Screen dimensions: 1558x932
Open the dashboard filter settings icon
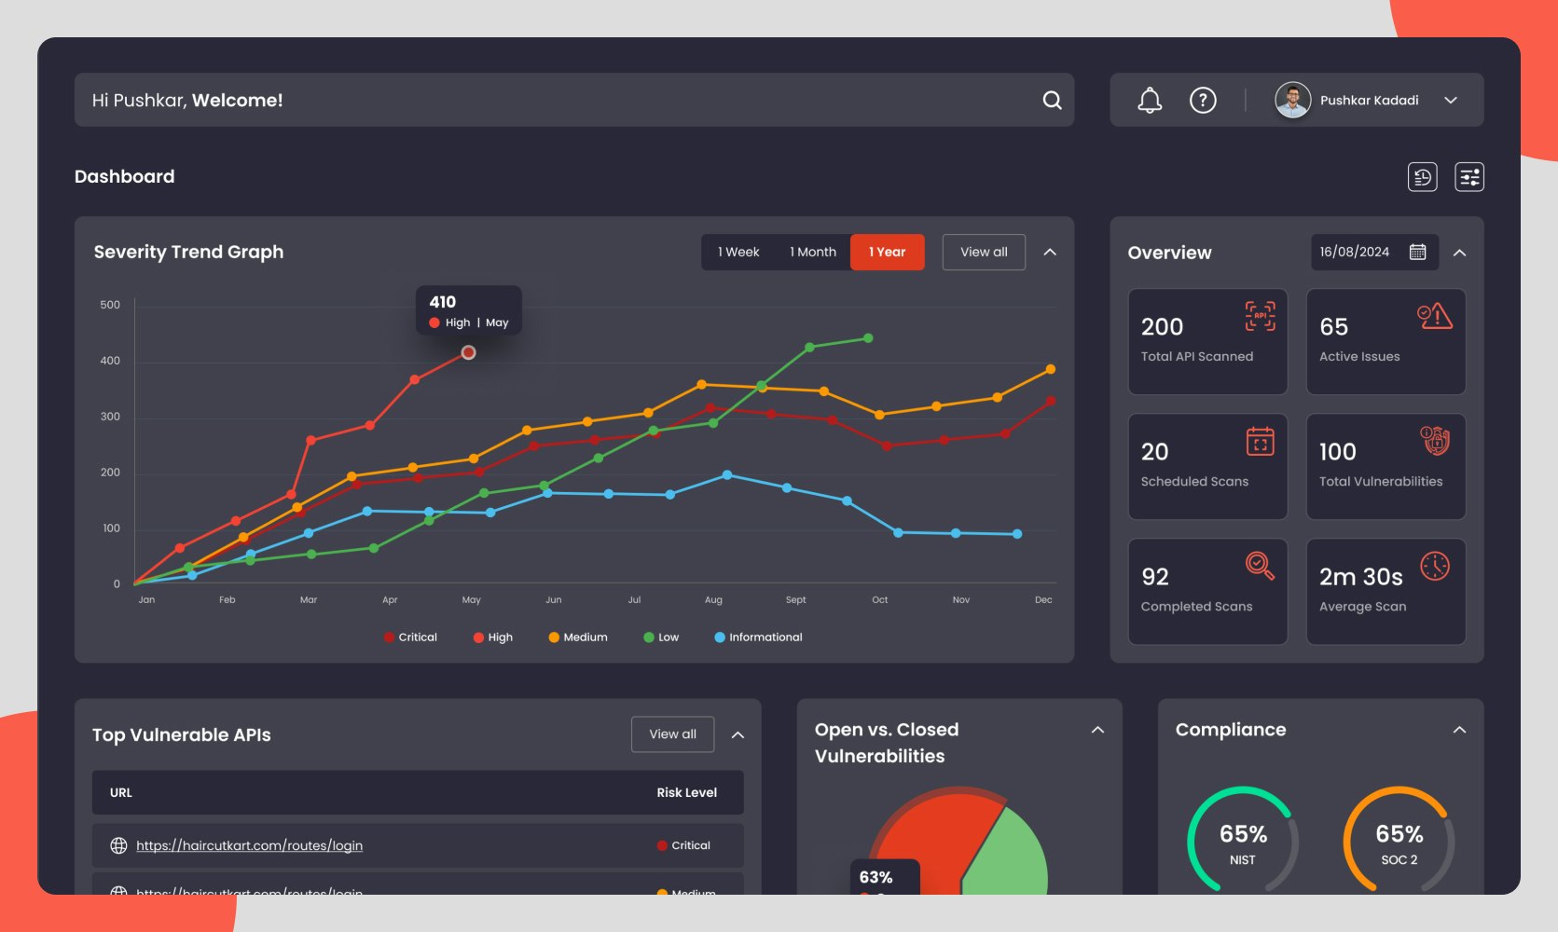1469,177
